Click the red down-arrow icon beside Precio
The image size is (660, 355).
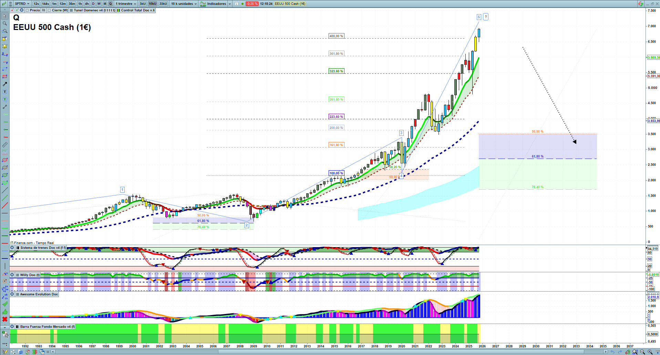[12, 10]
